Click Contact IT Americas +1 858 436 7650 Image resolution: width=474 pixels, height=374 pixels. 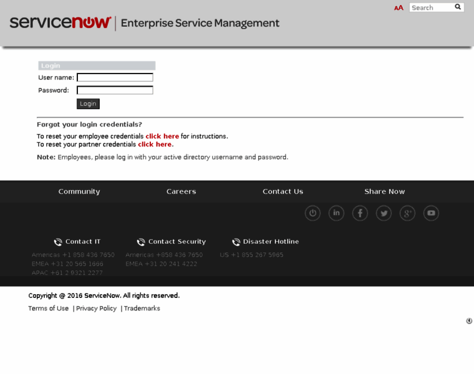[73, 255]
